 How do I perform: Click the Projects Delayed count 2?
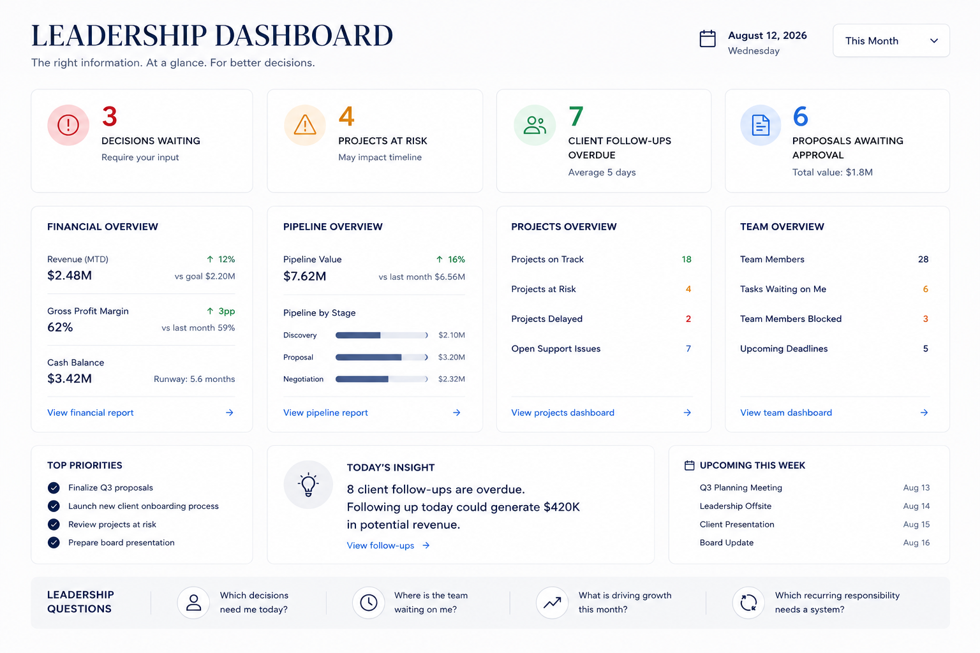point(688,319)
